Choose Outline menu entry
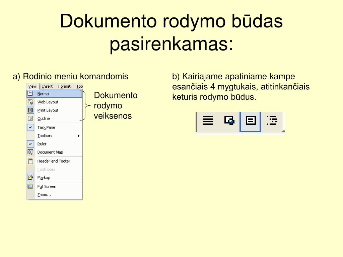This screenshot has width=343, height=257. [x=54, y=118]
